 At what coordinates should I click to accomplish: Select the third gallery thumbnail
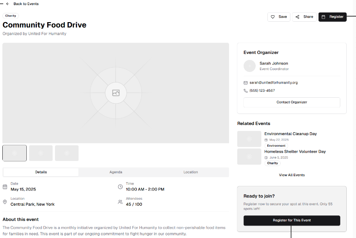coord(66,153)
